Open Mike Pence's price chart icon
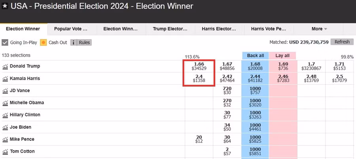356x159 pixels. pyautogui.click(x=5, y=140)
